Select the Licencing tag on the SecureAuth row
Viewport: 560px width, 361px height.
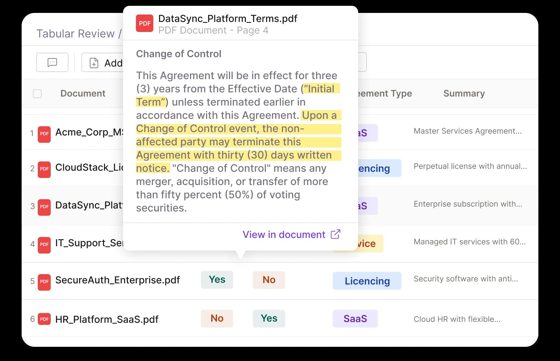click(367, 281)
